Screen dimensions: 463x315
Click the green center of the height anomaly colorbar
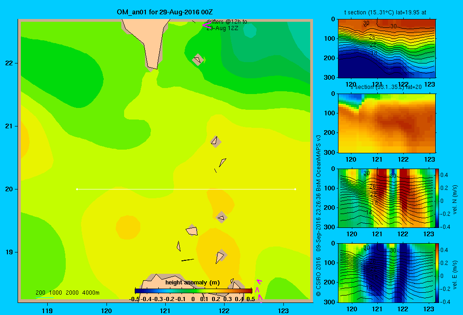tap(194, 291)
